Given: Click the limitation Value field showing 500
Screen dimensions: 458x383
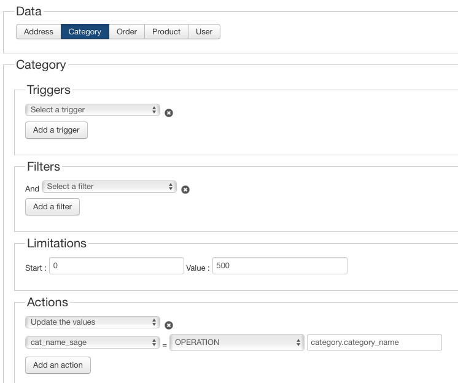Looking at the screenshot, I should click(279, 266).
